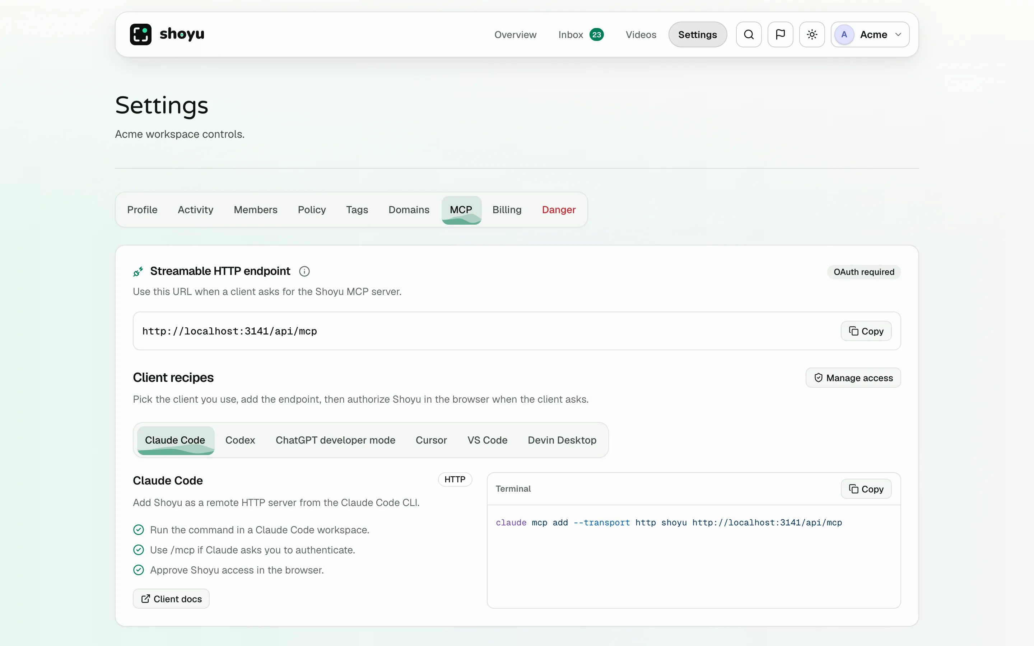Viewport: 1034px width, 646px height.
Task: Click check icon beside Approve Shoyu access
Action: point(139,570)
